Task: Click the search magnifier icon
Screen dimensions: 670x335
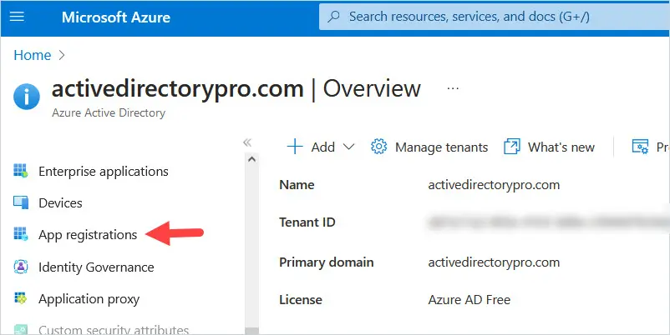Action: [333, 17]
